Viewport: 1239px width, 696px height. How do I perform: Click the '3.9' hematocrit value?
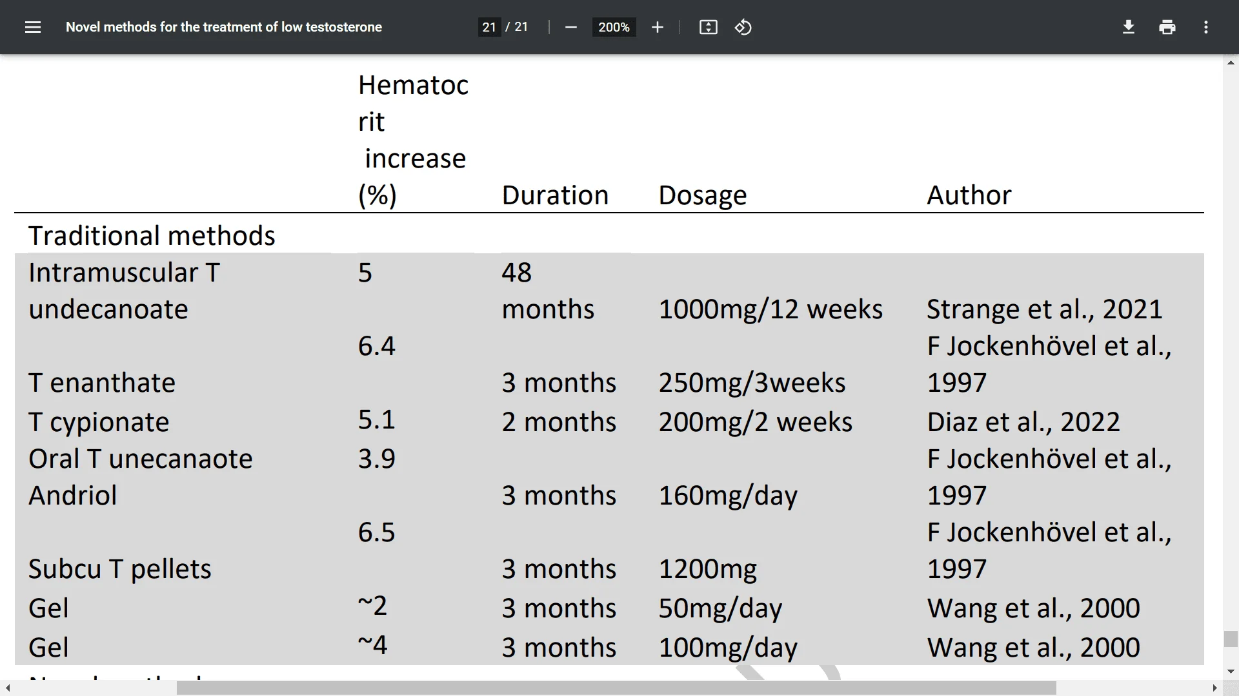(377, 459)
